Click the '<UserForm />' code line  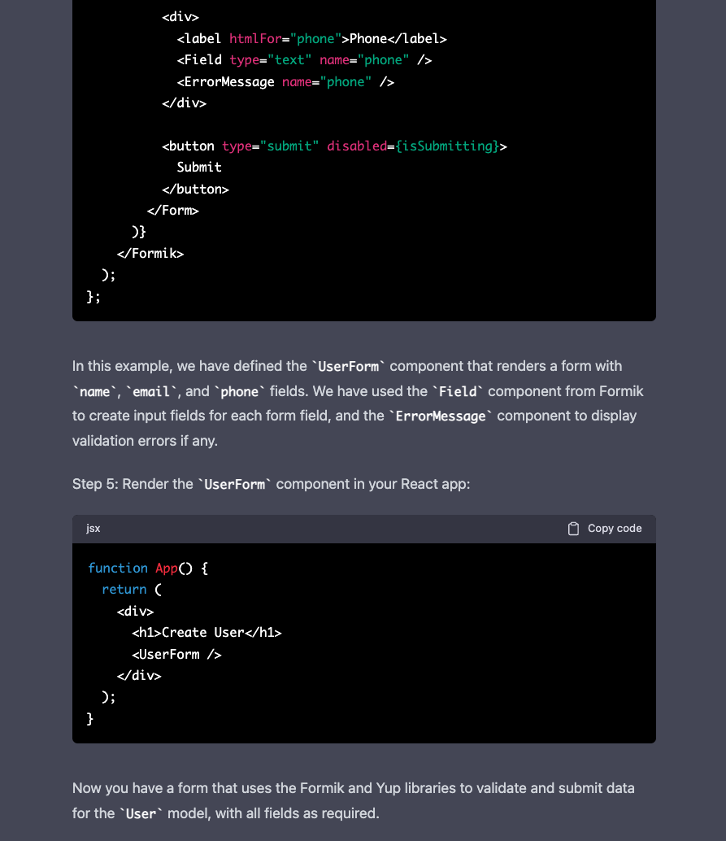(177, 655)
